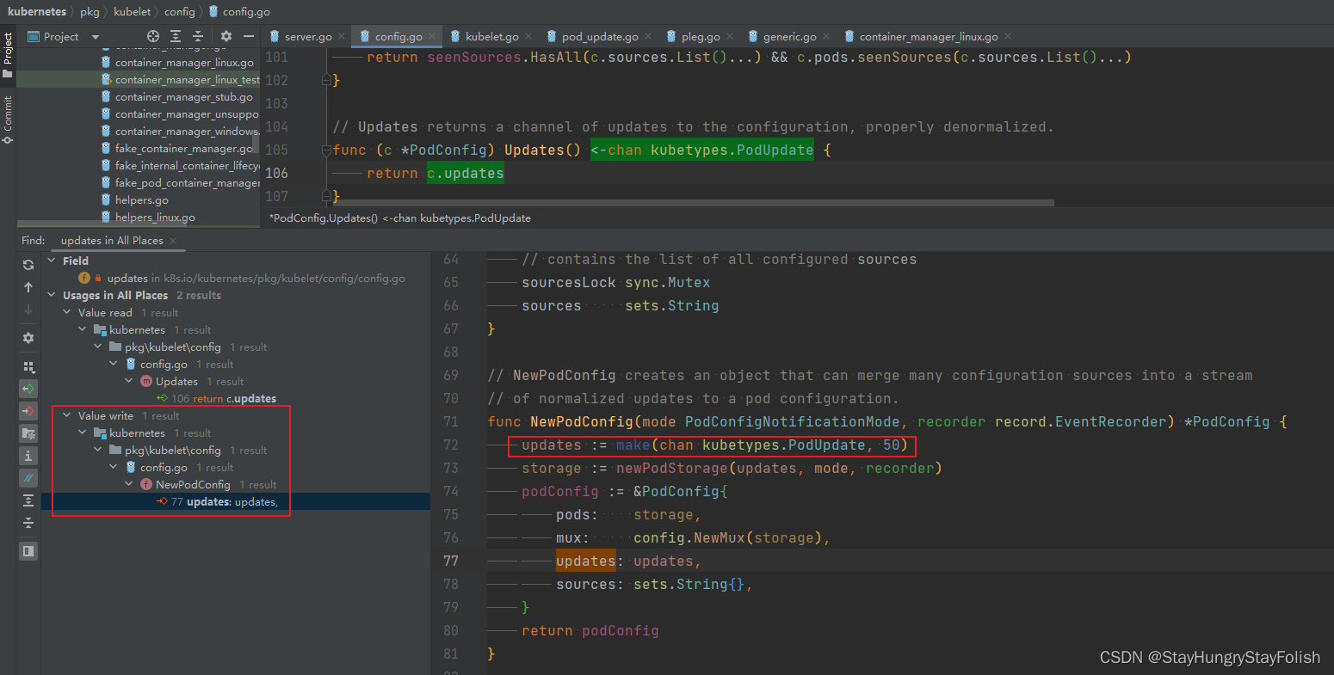Screen dimensions: 1334x675
Task: Open the Group By options icon
Action: [28, 367]
